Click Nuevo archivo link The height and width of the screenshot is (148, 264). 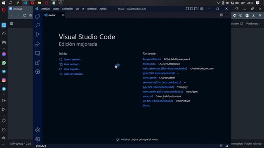(73, 59)
